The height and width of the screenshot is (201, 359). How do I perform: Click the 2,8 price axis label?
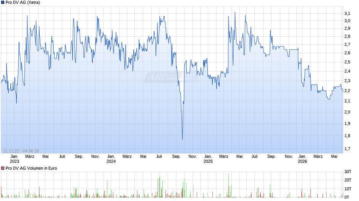(x=347, y=36)
